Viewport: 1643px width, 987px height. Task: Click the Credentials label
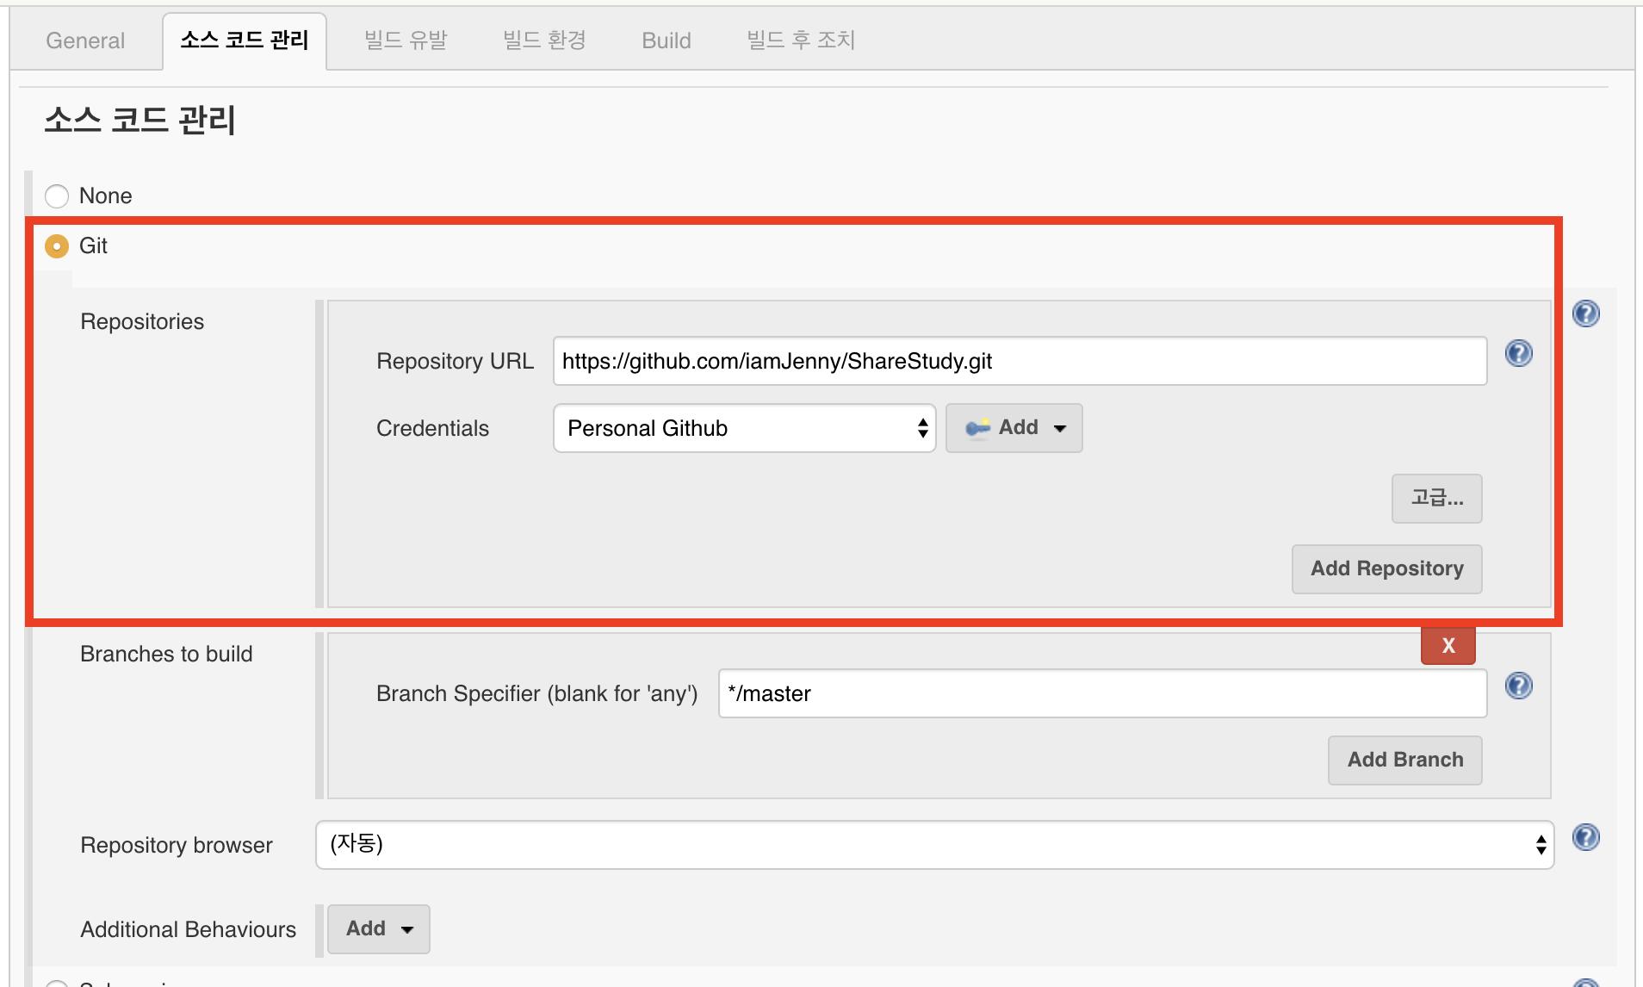point(432,428)
